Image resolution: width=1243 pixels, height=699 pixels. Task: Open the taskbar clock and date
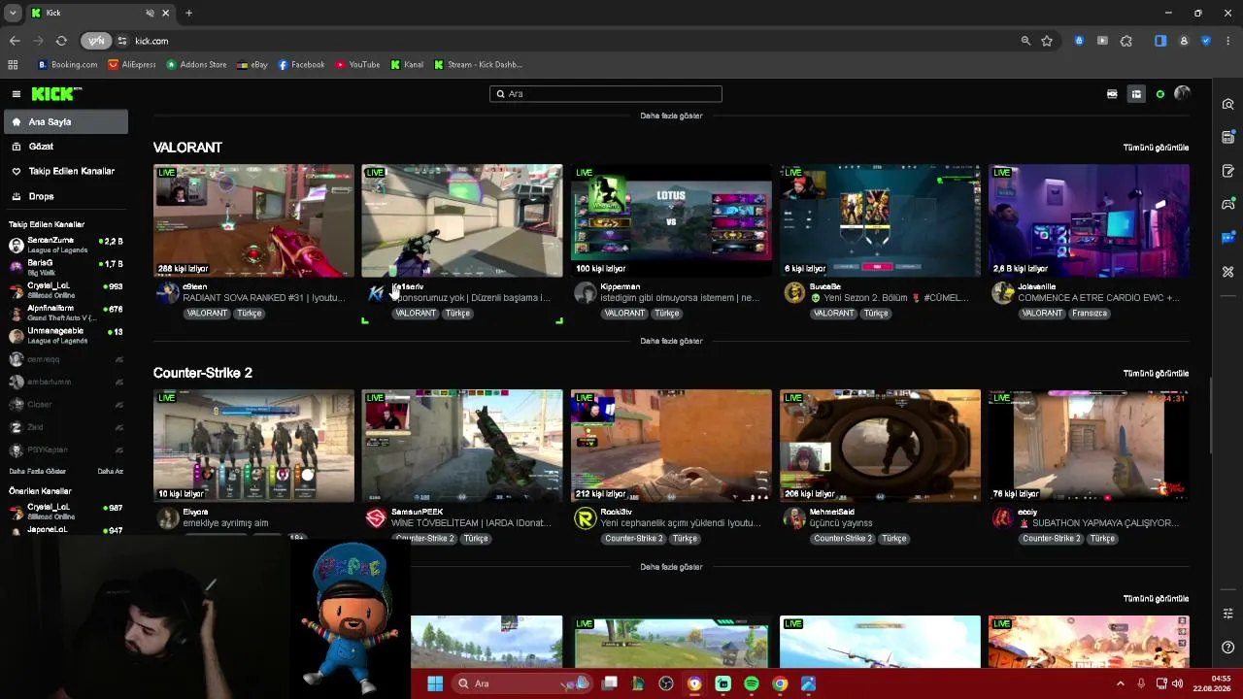coord(1212,683)
